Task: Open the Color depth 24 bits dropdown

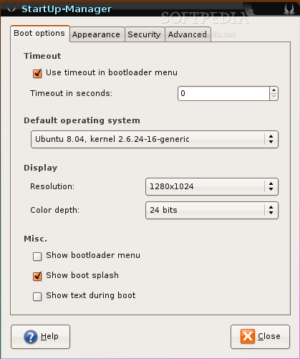Action: click(x=212, y=210)
